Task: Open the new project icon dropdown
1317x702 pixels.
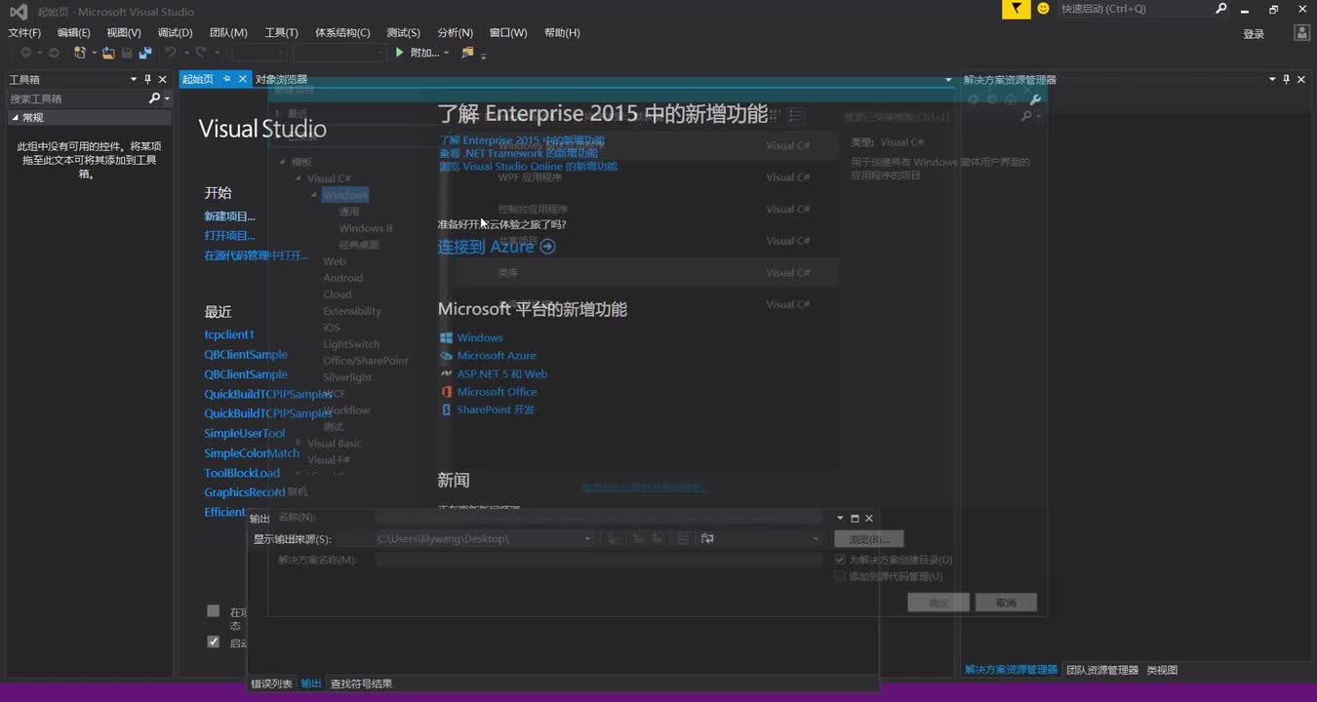Action: tap(93, 53)
